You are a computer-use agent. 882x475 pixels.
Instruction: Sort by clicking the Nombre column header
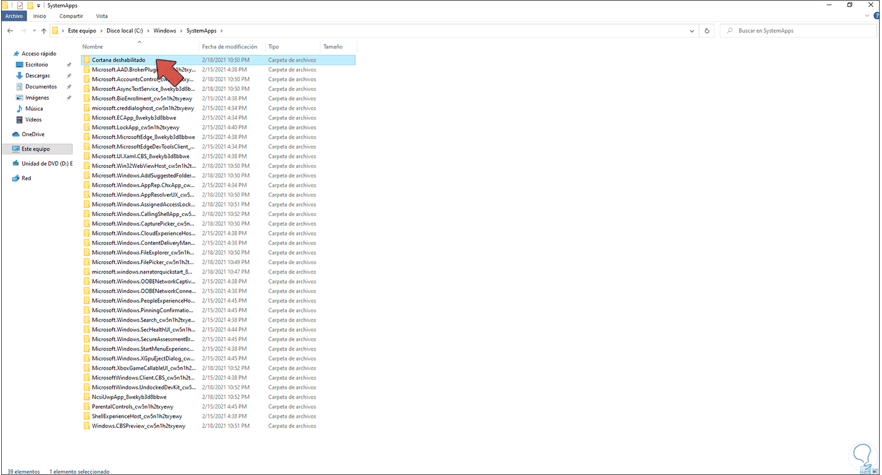[x=93, y=46]
